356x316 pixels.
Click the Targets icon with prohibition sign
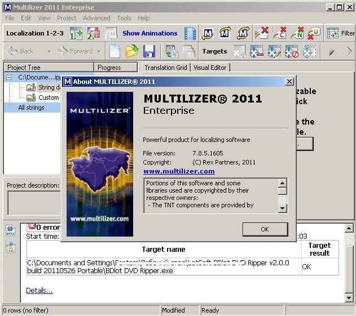point(292,51)
